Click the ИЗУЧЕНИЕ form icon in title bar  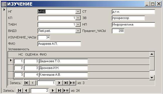pyautogui.click(x=4, y=4)
